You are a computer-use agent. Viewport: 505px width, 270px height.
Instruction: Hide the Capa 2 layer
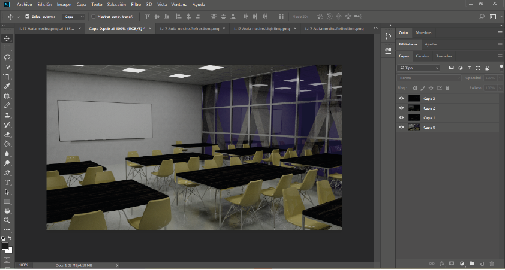(401, 108)
